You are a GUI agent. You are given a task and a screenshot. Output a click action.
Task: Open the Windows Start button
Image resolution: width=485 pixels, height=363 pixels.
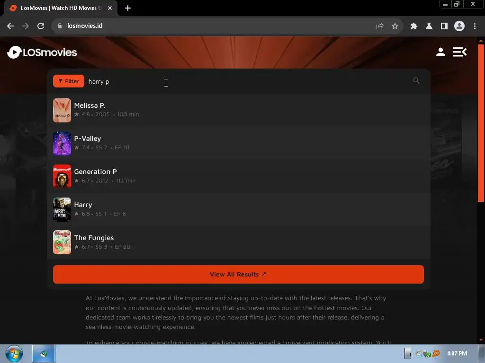(x=14, y=354)
